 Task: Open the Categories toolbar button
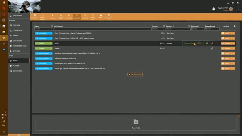click(x=53, y=17)
